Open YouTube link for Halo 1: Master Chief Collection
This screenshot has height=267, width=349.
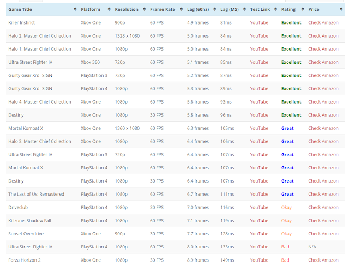[259, 49]
